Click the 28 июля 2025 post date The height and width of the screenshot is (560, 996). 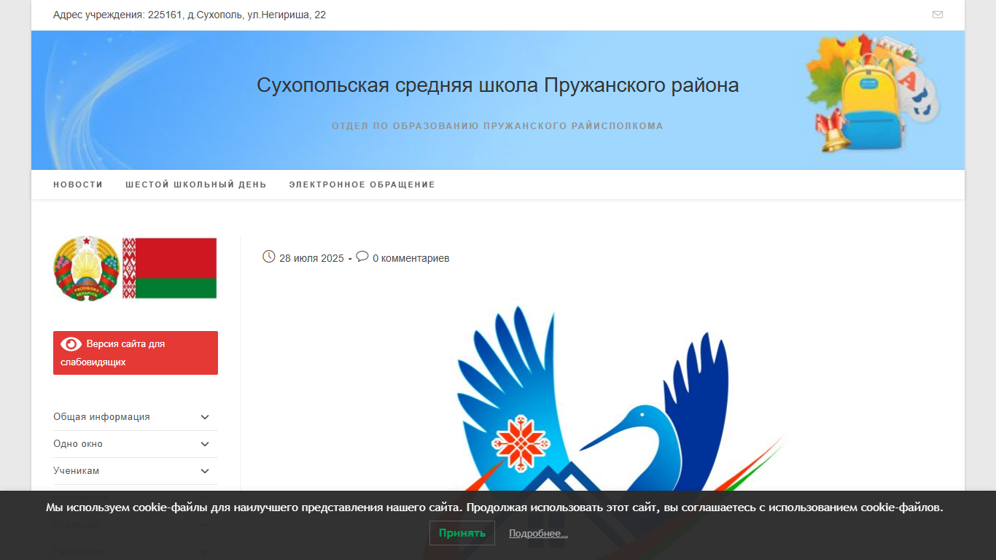click(311, 258)
